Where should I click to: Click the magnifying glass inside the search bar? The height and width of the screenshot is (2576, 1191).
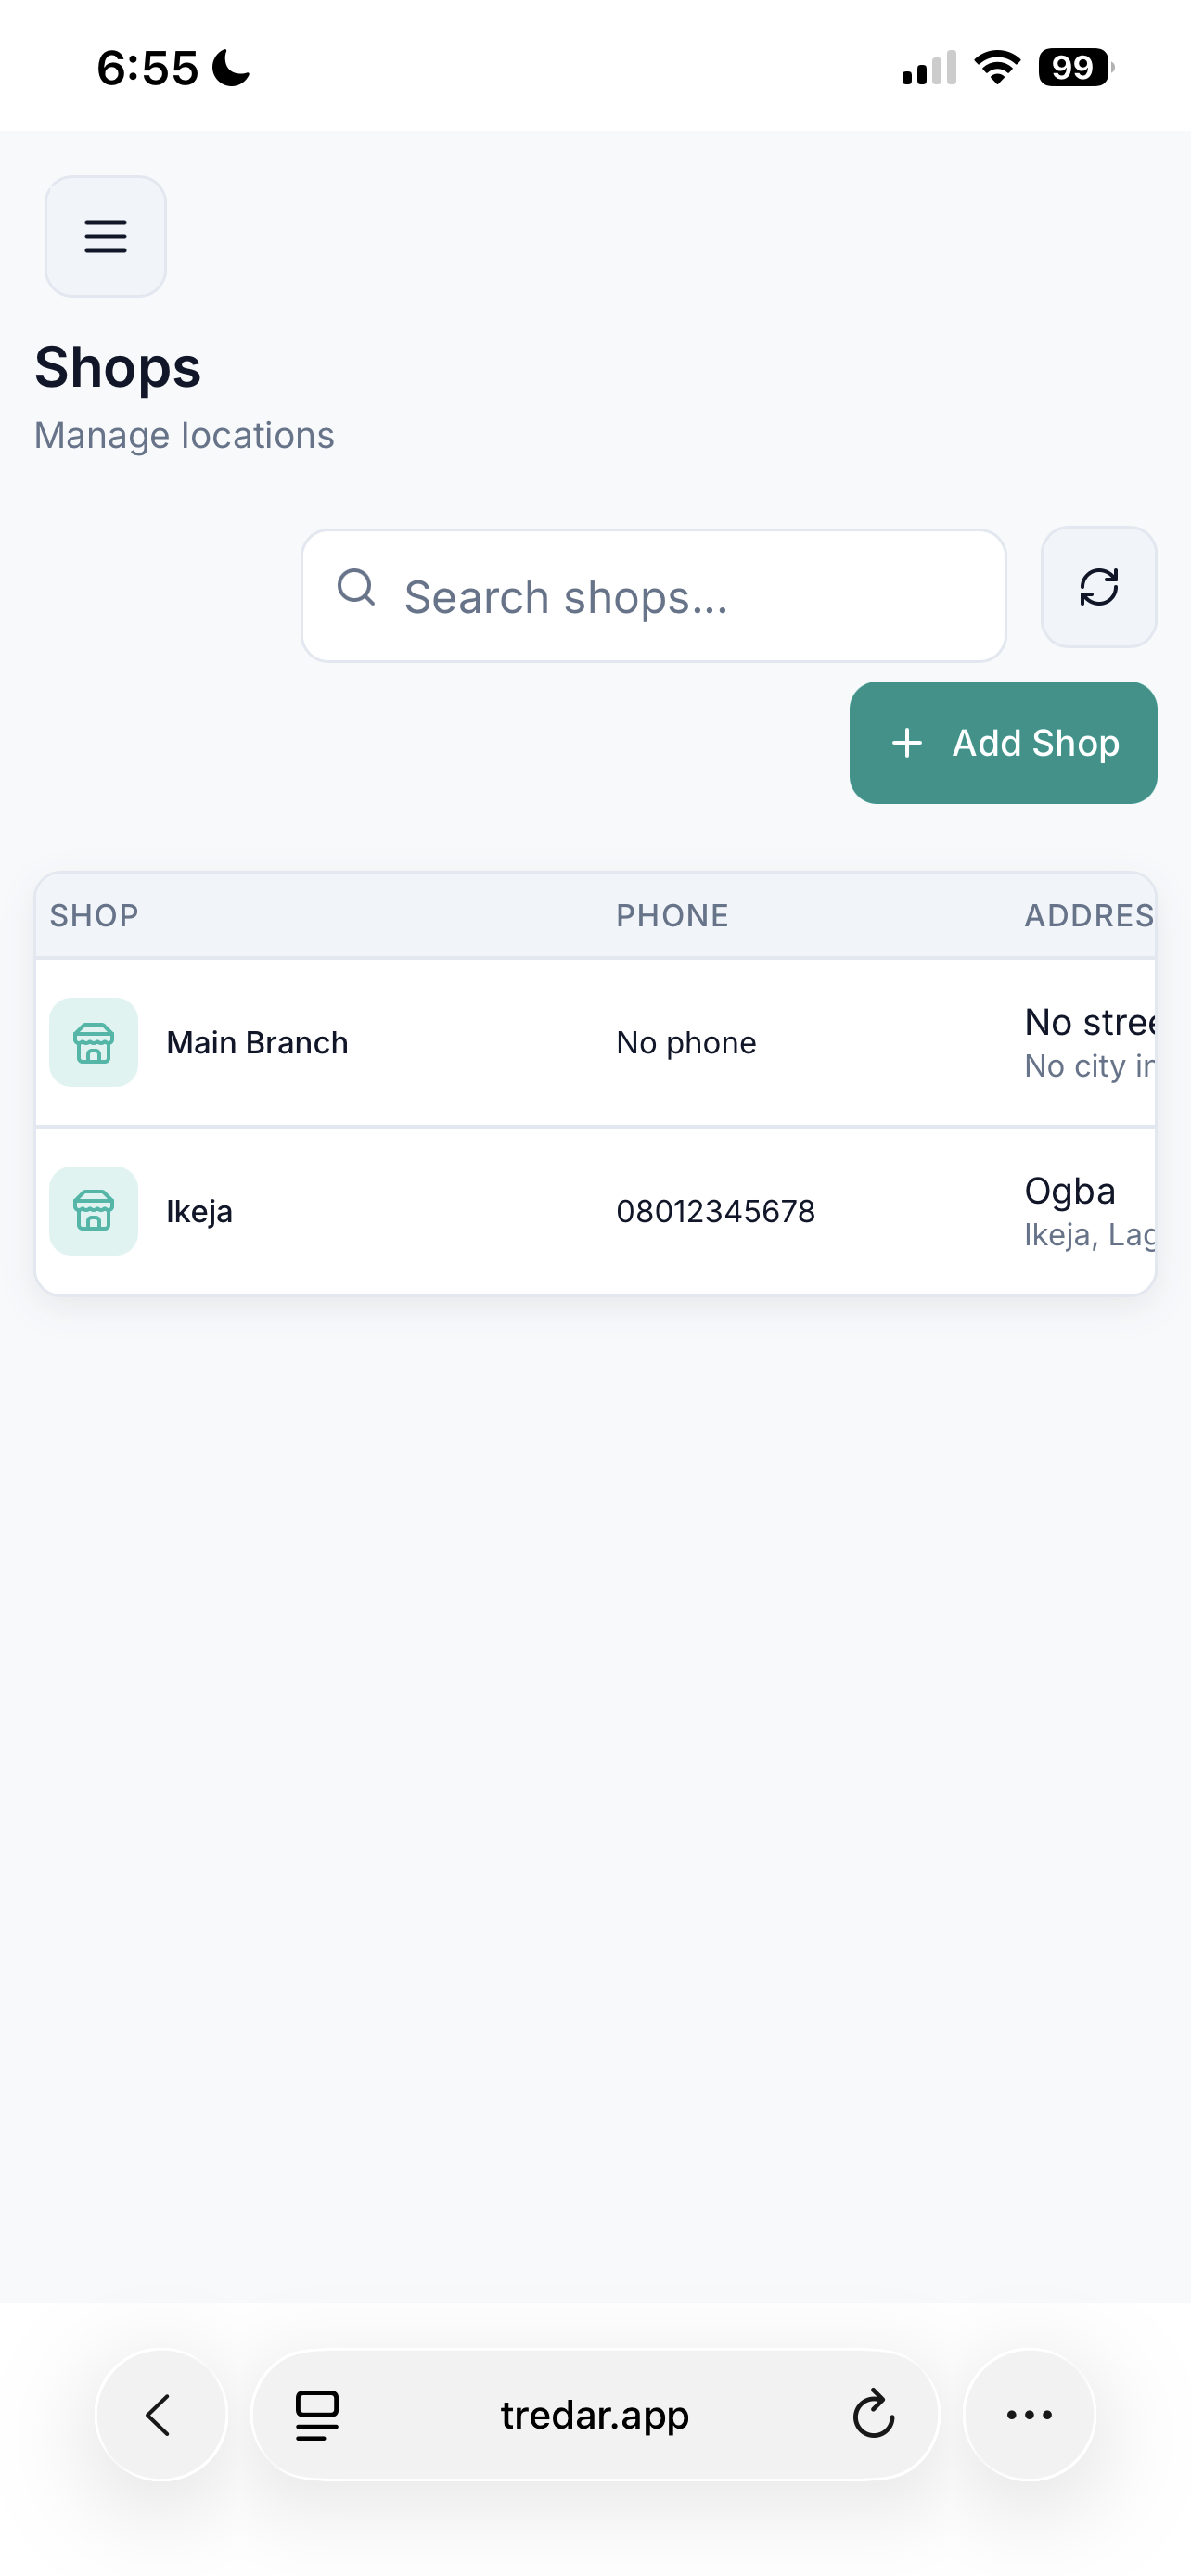pyautogui.click(x=357, y=588)
